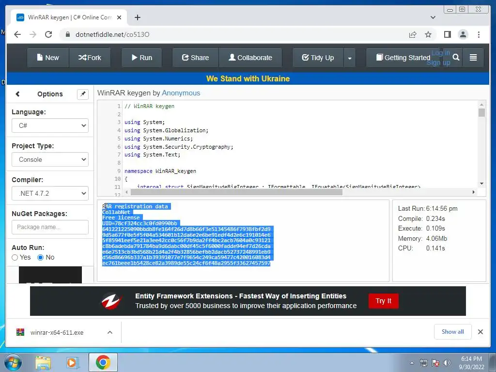This screenshot has width=496, height=372.
Task: Click the Try It ad button
Action: (384, 301)
